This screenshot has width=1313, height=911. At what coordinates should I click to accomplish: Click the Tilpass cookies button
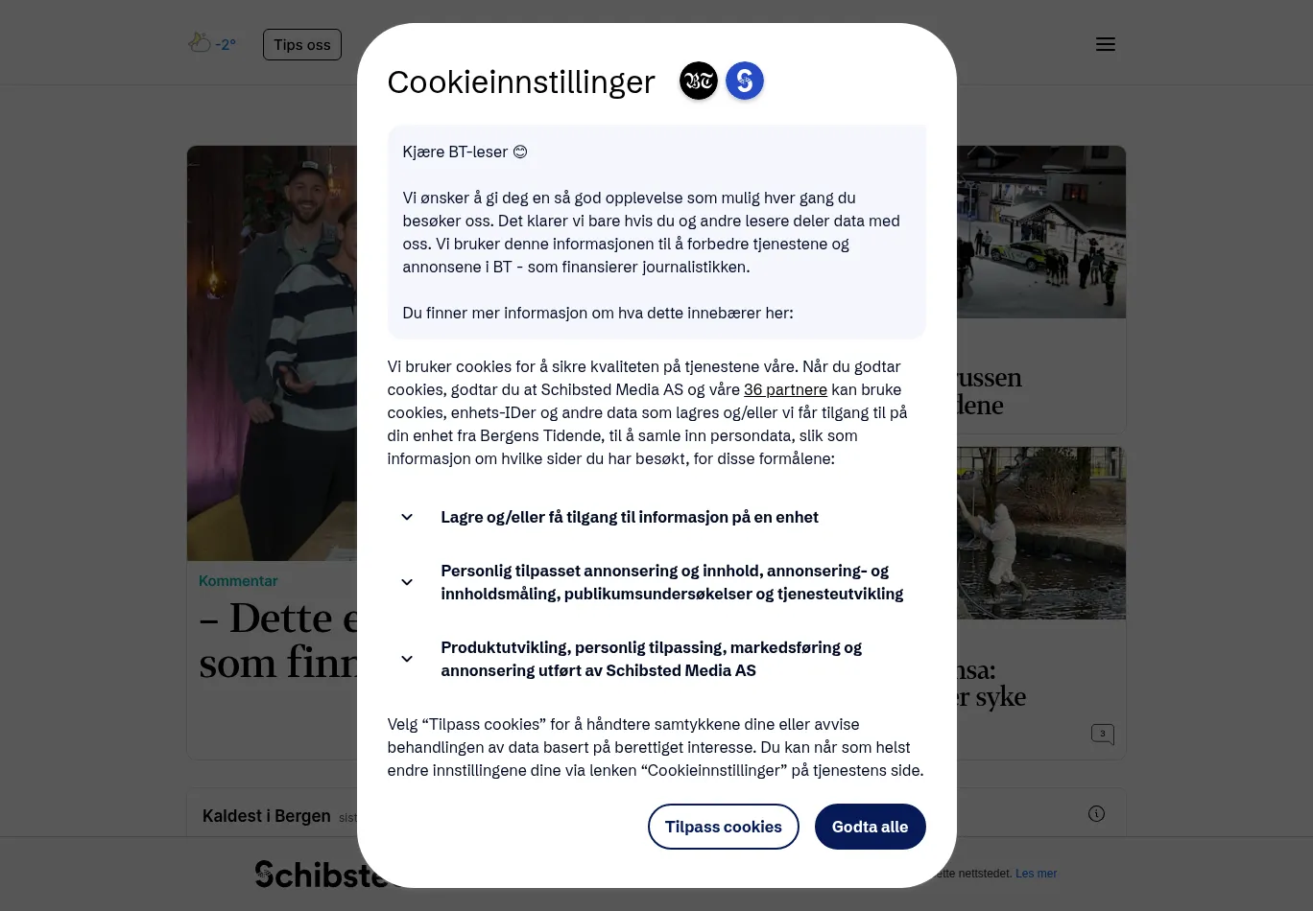(724, 827)
